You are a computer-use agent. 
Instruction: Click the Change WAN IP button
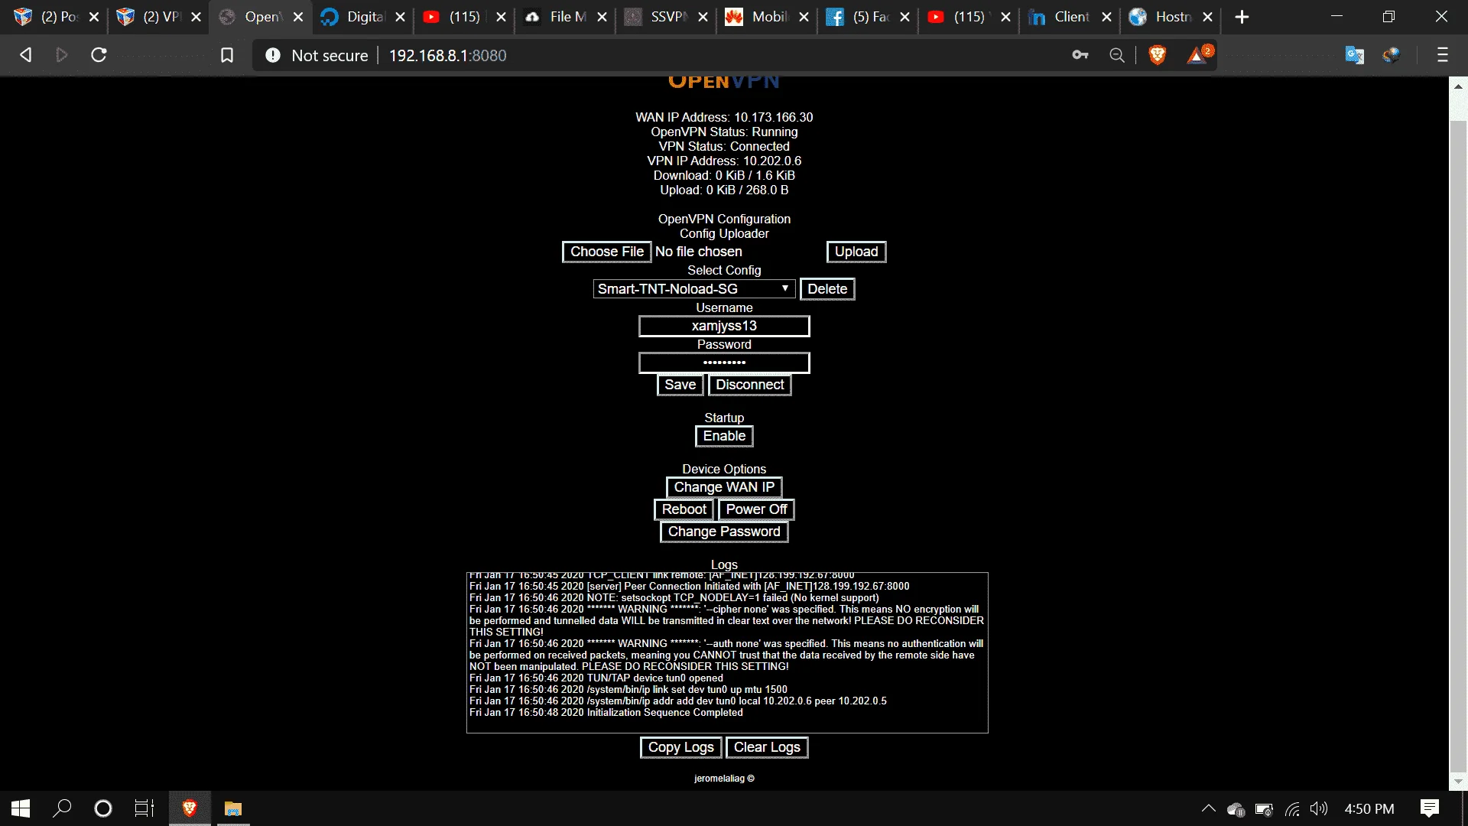pos(724,487)
